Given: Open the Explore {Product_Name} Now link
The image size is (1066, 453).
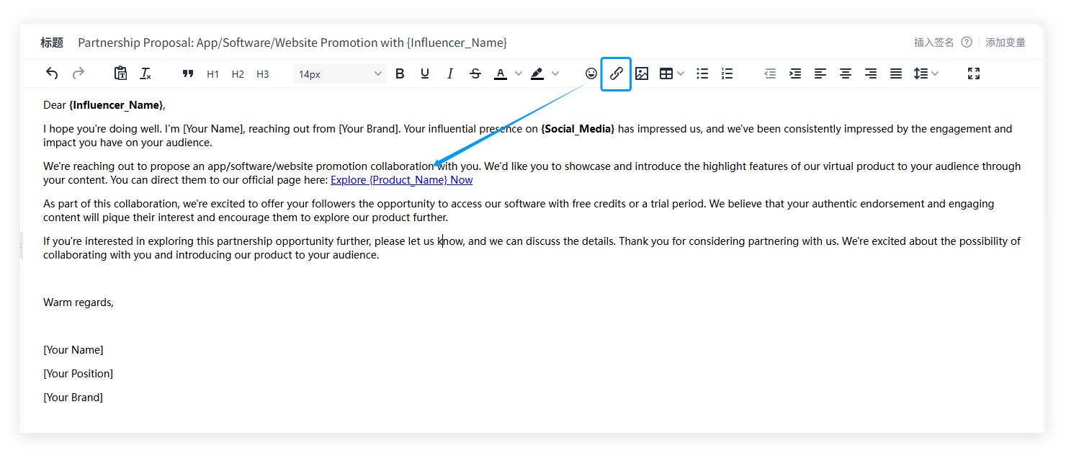Looking at the screenshot, I should pos(401,180).
